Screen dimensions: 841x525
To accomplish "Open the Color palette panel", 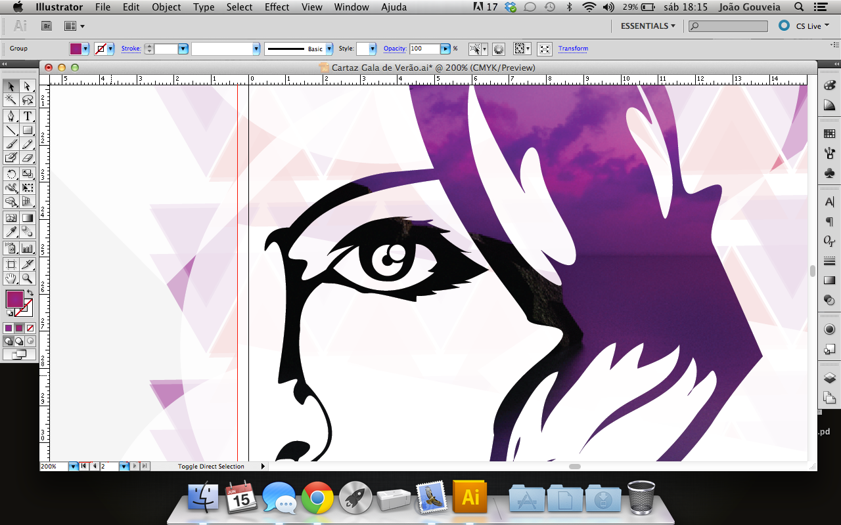I will click(x=829, y=86).
